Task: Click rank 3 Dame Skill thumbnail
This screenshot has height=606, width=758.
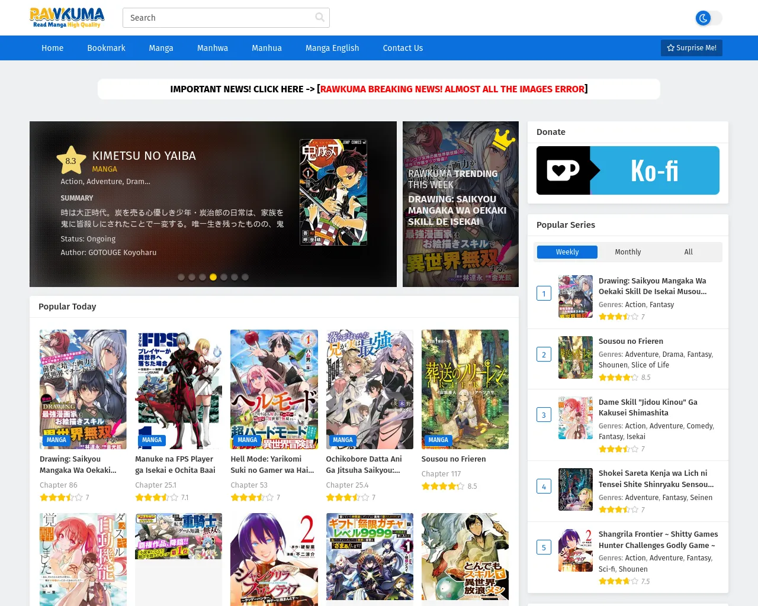Action: [576, 418]
